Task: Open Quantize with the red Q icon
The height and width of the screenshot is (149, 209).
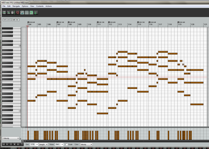Action: coord(18,12)
